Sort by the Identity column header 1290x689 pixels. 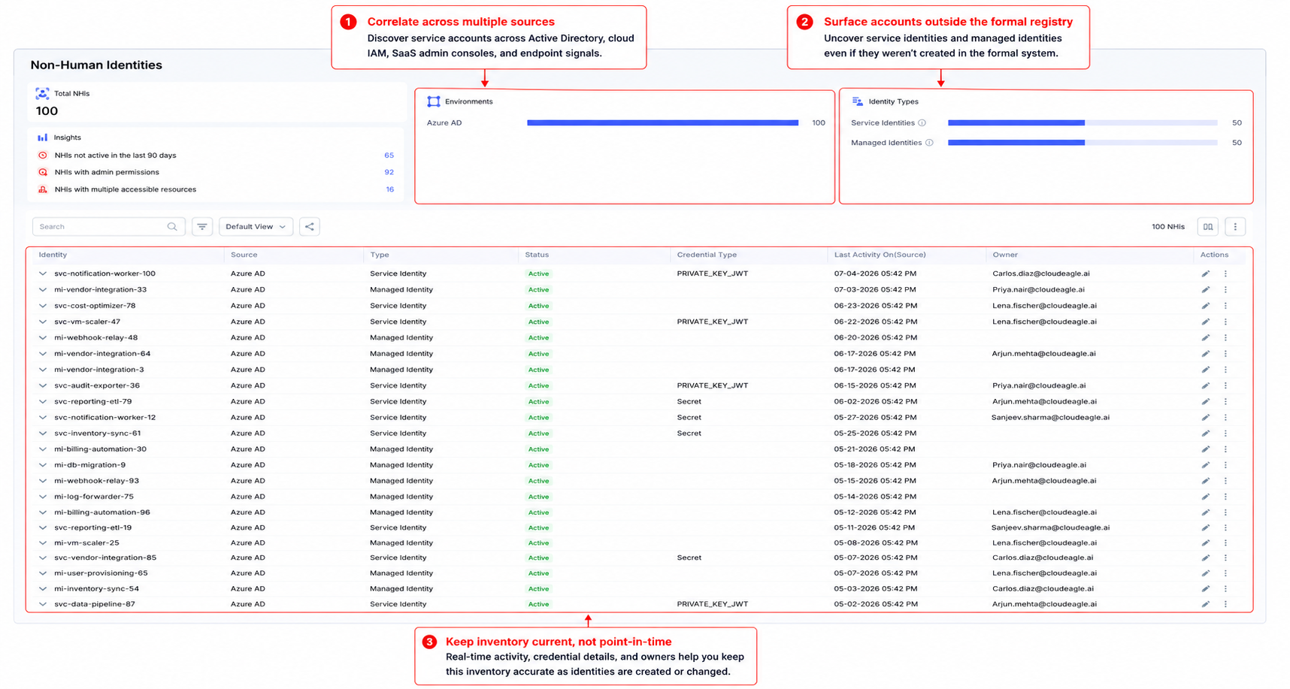[53, 255]
